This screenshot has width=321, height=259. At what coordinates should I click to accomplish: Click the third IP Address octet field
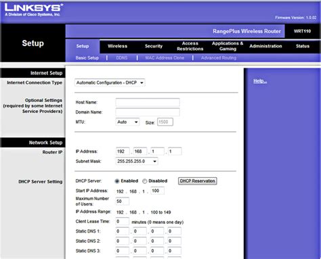[157, 151]
